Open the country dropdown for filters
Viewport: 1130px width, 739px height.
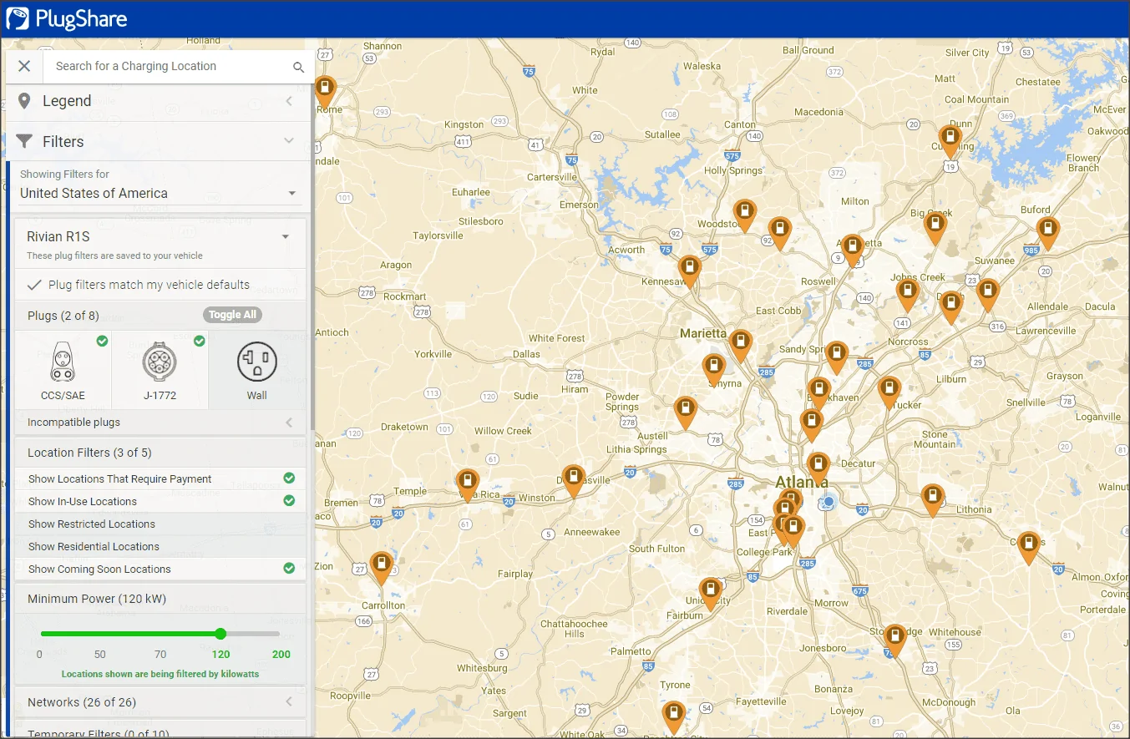(159, 193)
